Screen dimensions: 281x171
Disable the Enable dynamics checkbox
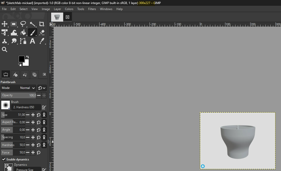click(4, 159)
